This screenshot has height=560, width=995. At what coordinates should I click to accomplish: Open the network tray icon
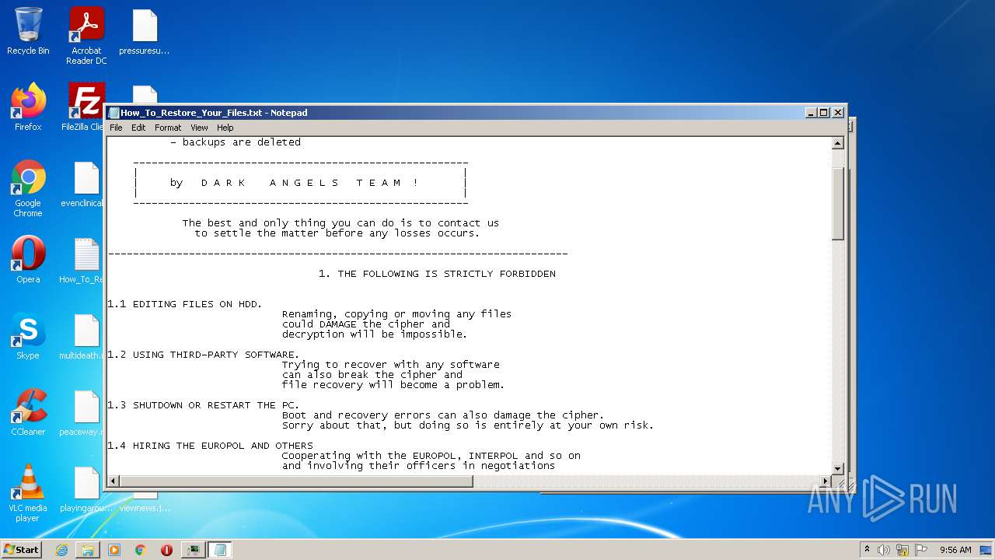902,550
